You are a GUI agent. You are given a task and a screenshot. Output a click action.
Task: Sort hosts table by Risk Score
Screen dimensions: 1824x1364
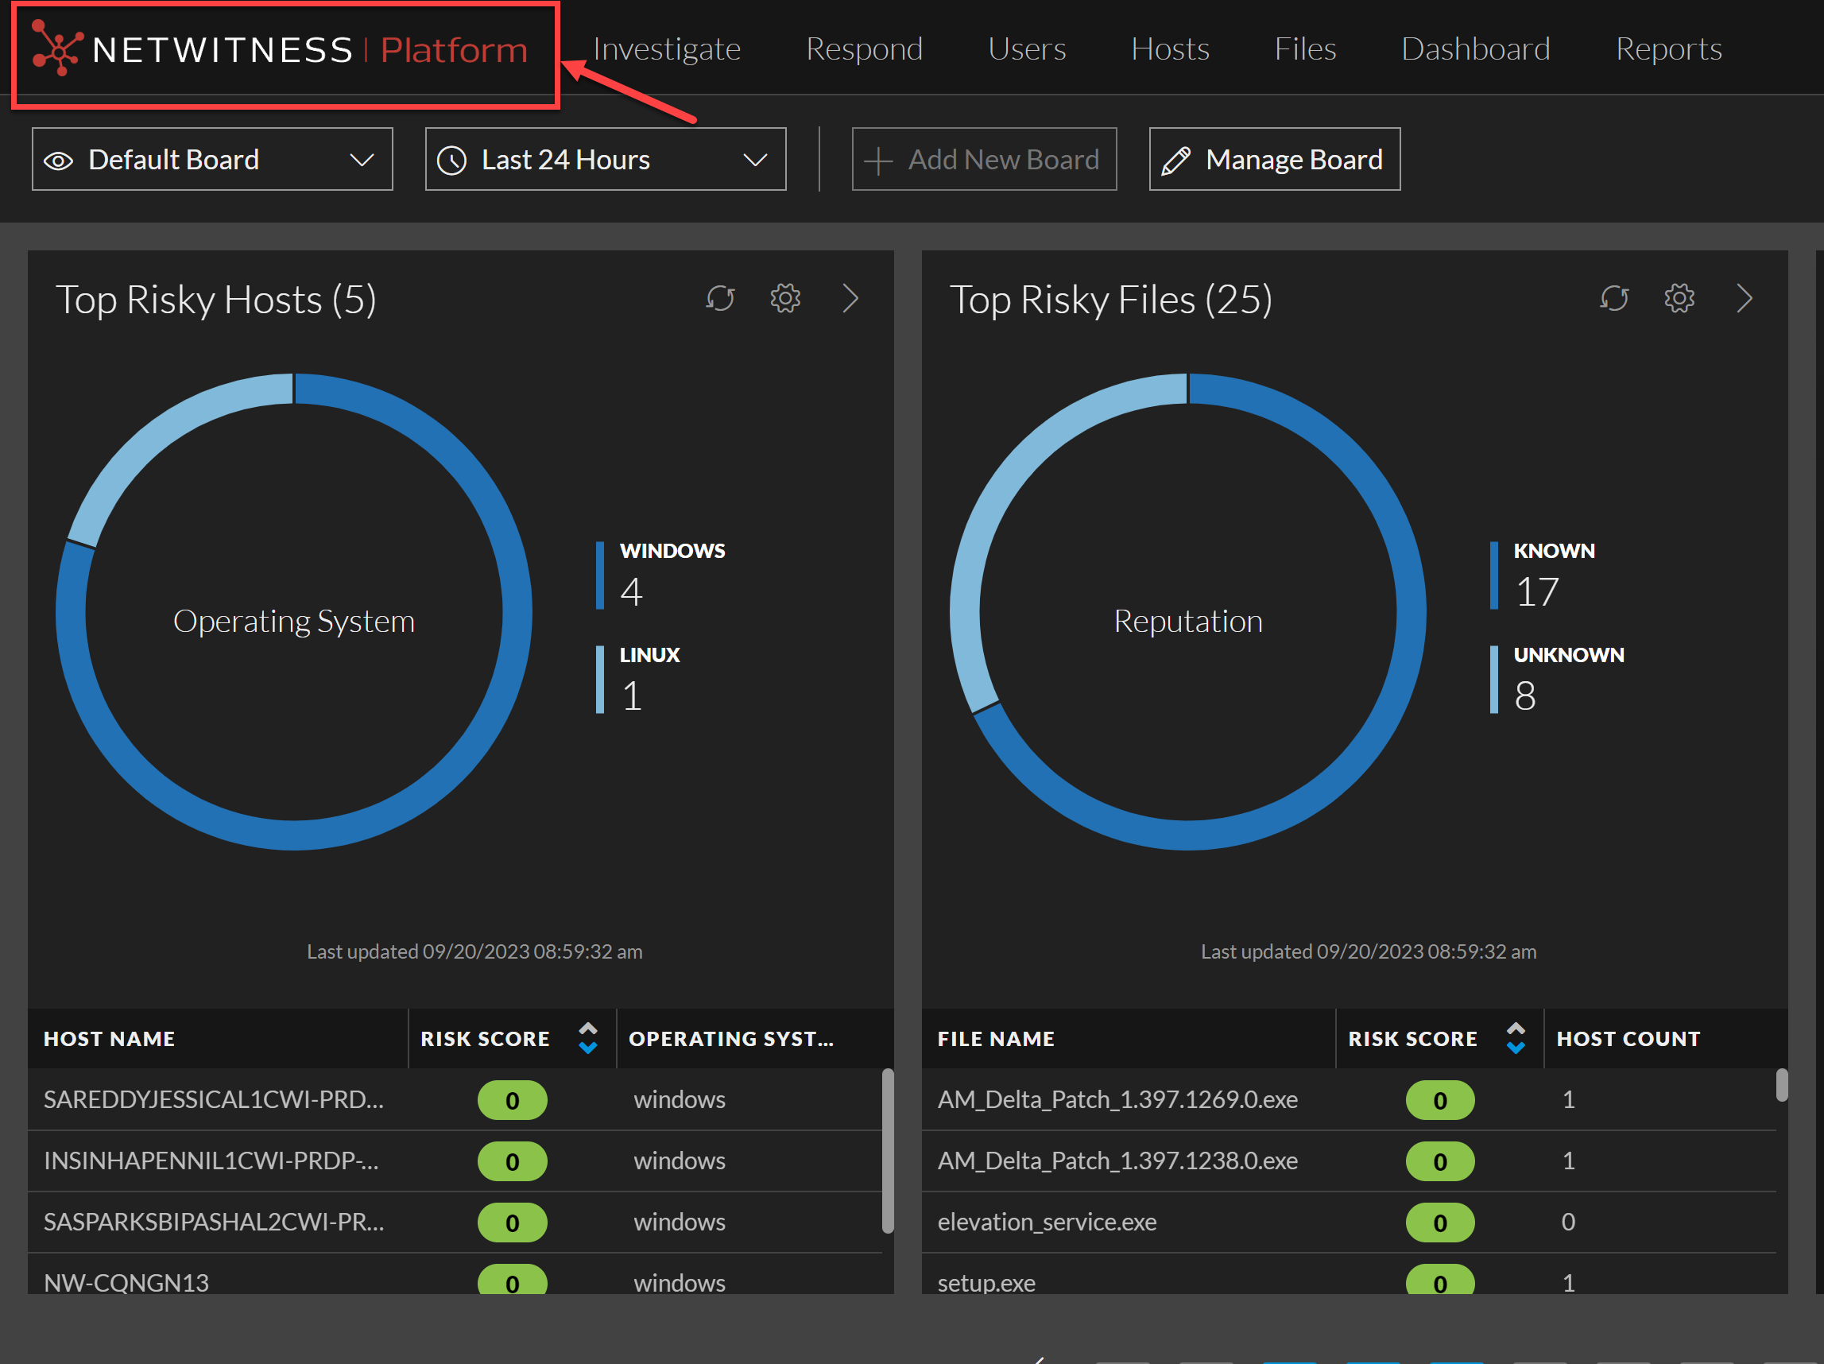[x=588, y=1038]
